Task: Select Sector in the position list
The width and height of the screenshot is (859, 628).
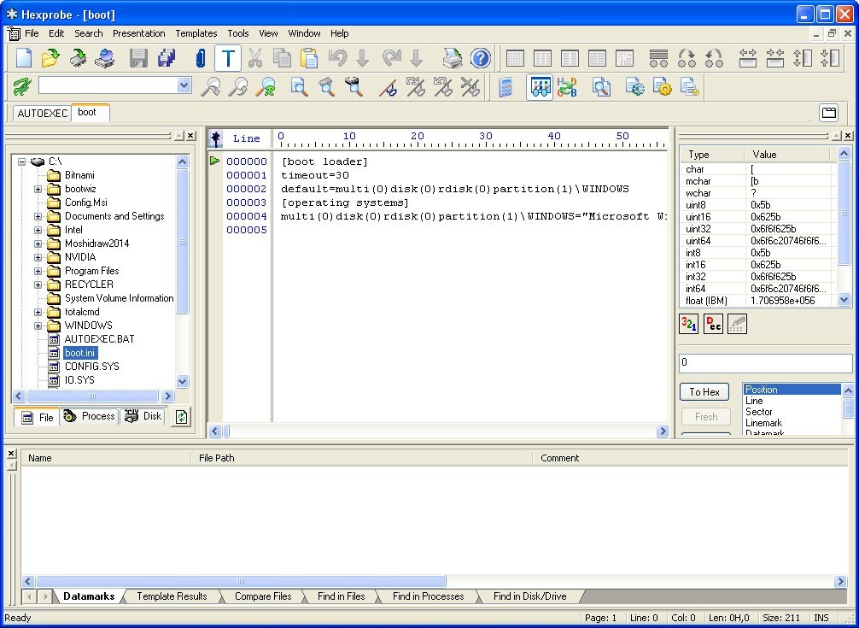Action: (792, 412)
